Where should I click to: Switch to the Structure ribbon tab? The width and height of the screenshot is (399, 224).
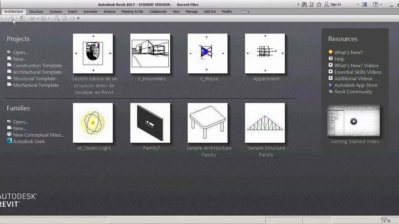tap(36, 12)
